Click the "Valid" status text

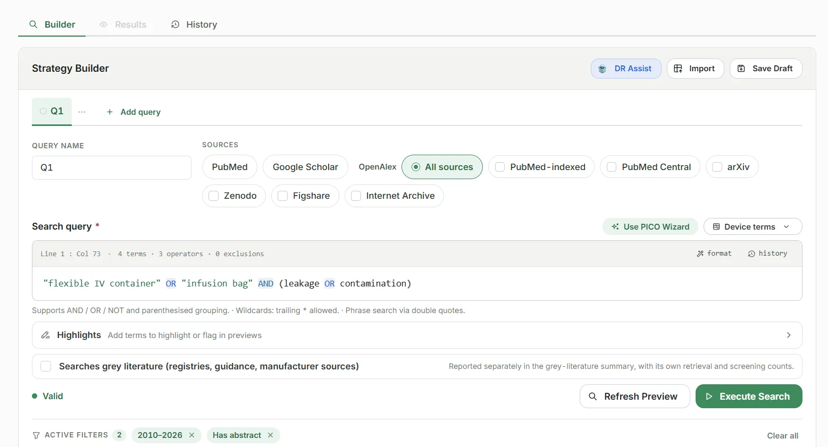pyautogui.click(x=53, y=396)
